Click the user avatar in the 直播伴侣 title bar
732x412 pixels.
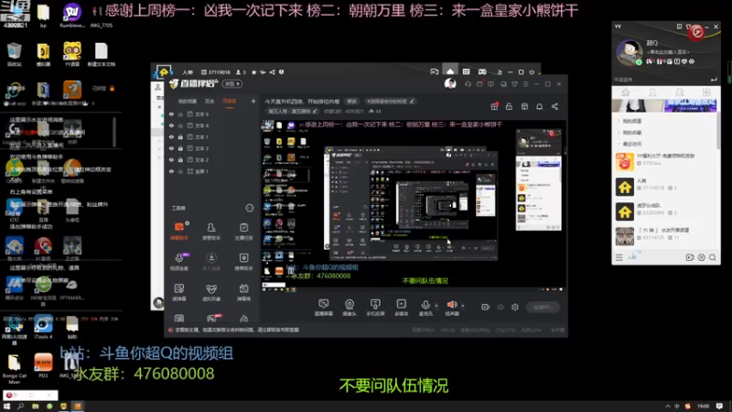coord(450,83)
